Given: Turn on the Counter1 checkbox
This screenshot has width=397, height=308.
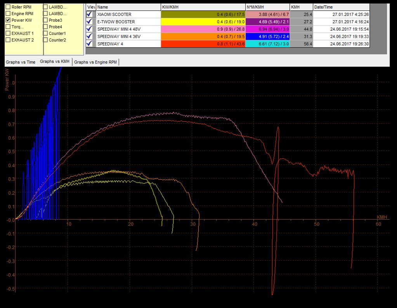Looking at the screenshot, I should coord(45,33).
